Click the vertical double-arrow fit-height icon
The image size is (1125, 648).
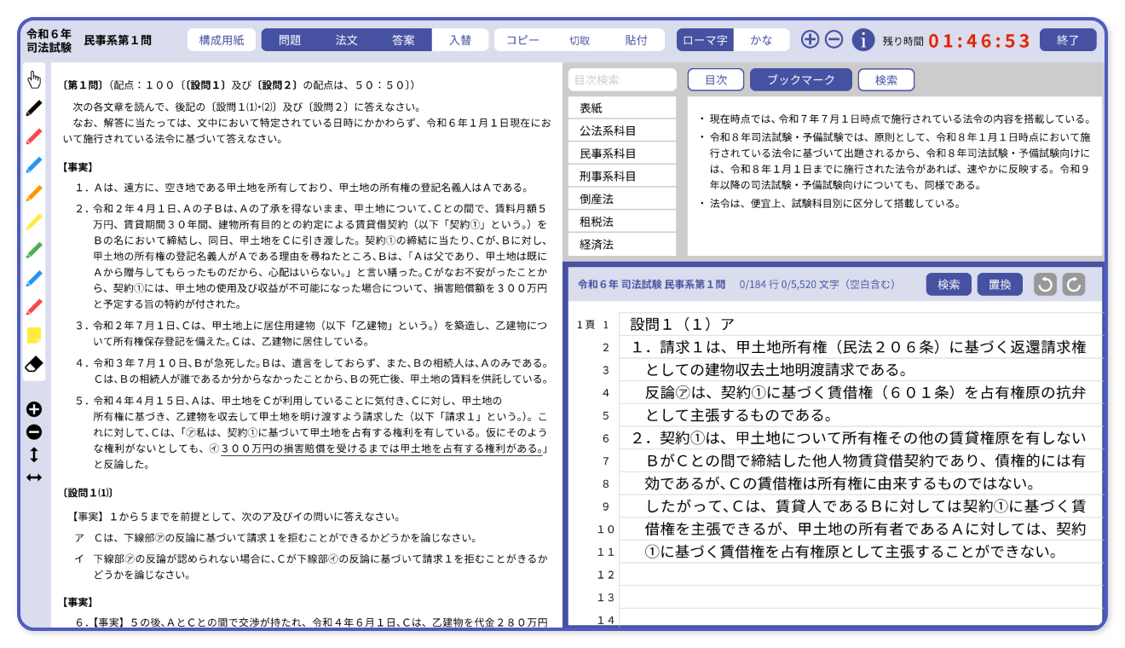[x=34, y=455]
